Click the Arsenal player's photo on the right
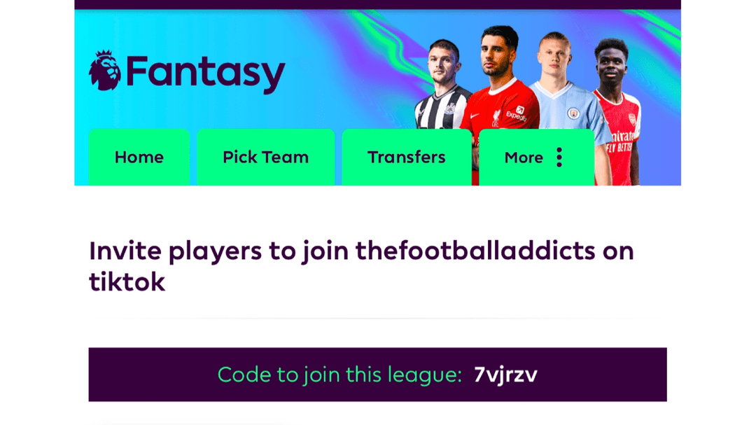 617,112
